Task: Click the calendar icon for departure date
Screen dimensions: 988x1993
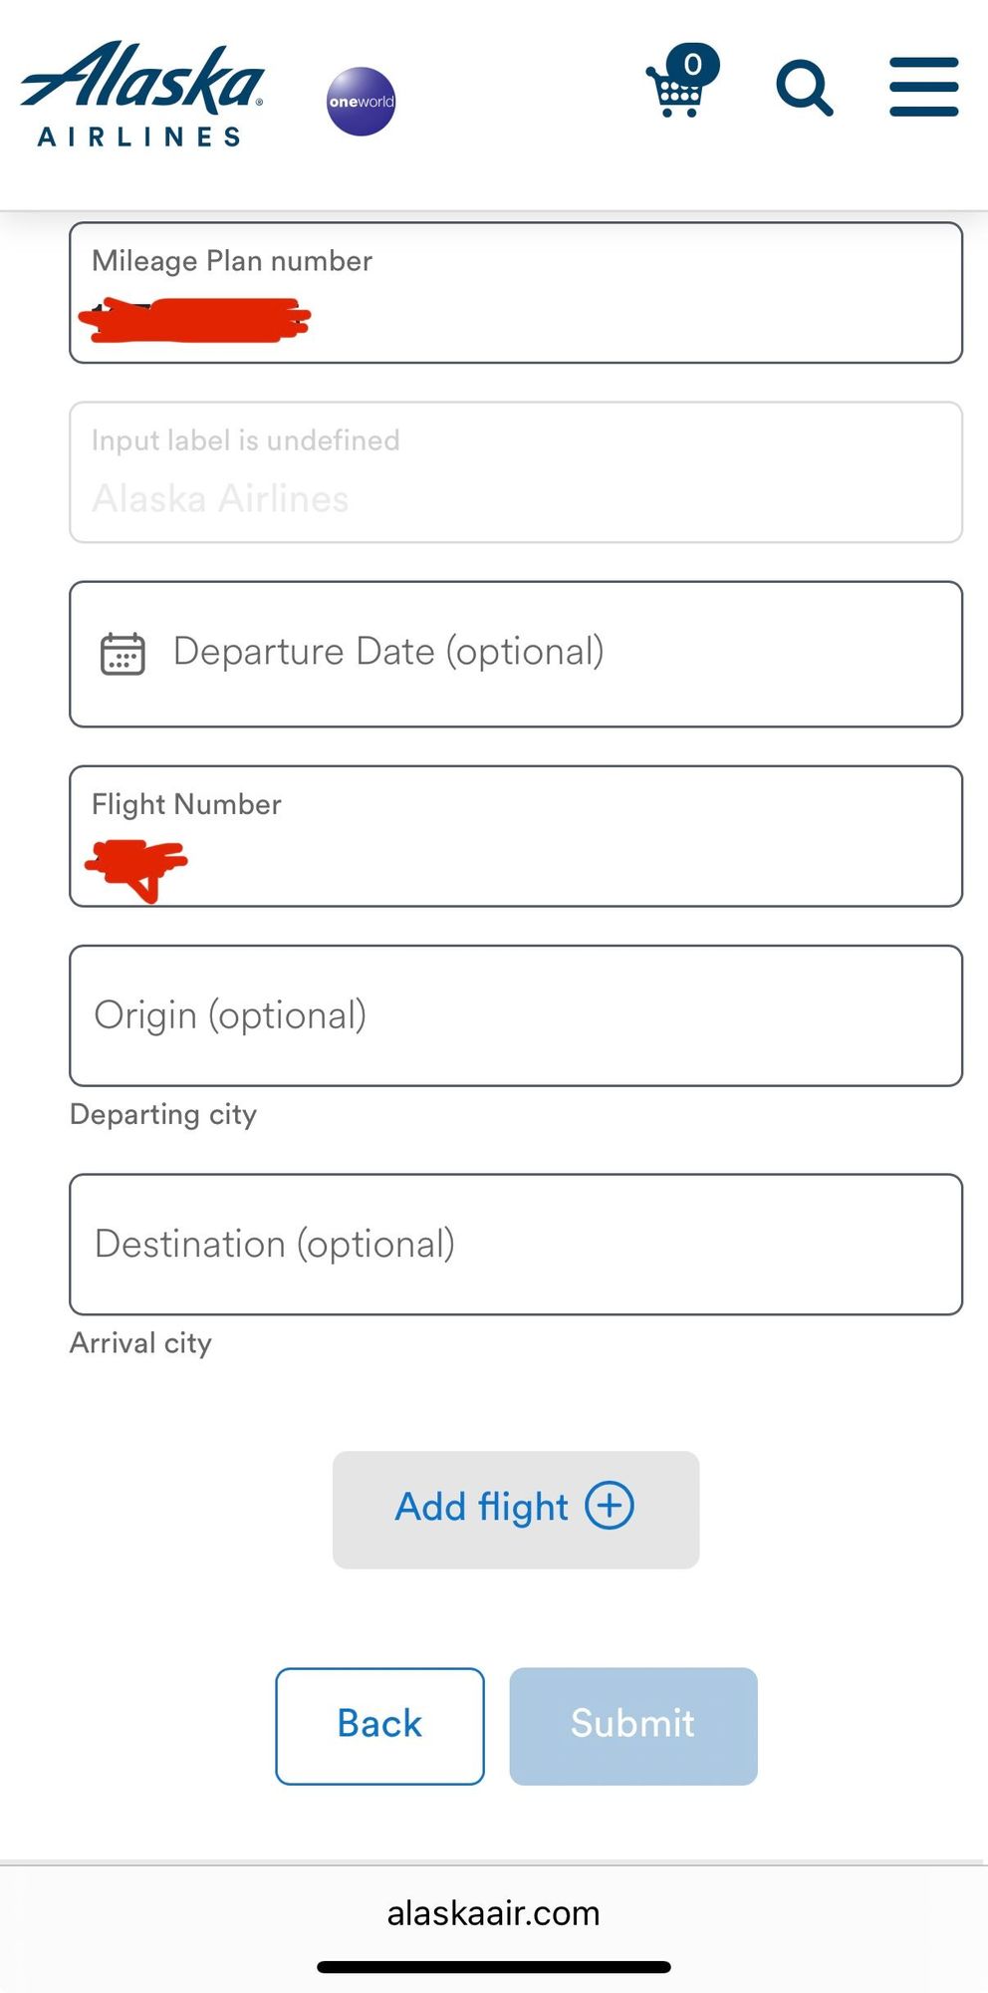Action: 123,654
